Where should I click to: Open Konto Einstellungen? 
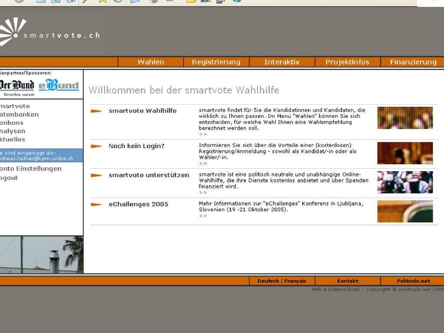(31, 169)
